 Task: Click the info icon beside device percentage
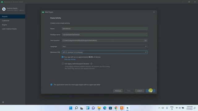click(62, 57)
